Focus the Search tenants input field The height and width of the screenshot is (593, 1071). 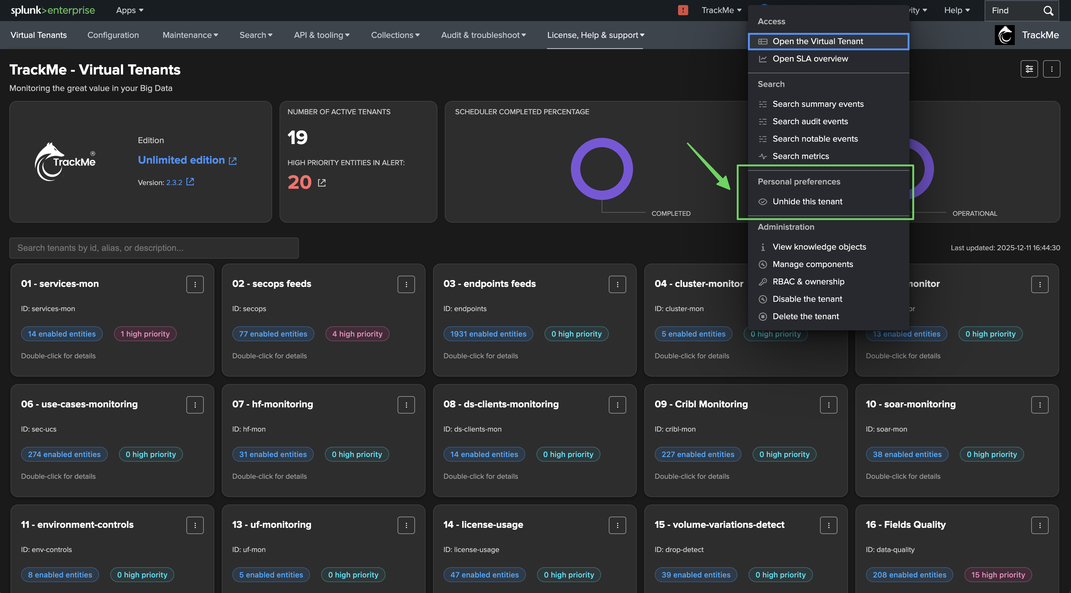tap(154, 248)
